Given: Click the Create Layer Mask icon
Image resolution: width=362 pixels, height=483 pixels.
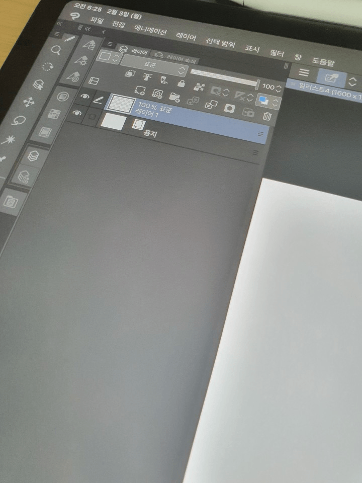Looking at the screenshot, I should tap(229, 109).
